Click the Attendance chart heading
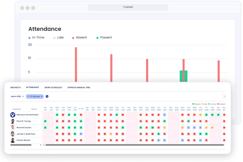This screenshot has width=243, height=162. click(x=45, y=29)
